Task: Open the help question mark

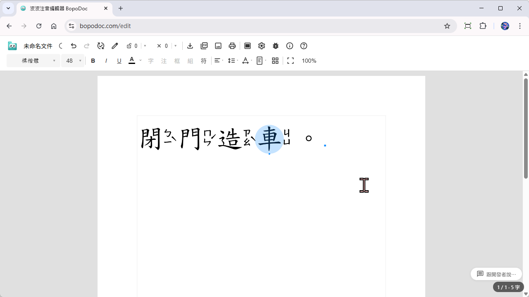Action: tap(304, 46)
